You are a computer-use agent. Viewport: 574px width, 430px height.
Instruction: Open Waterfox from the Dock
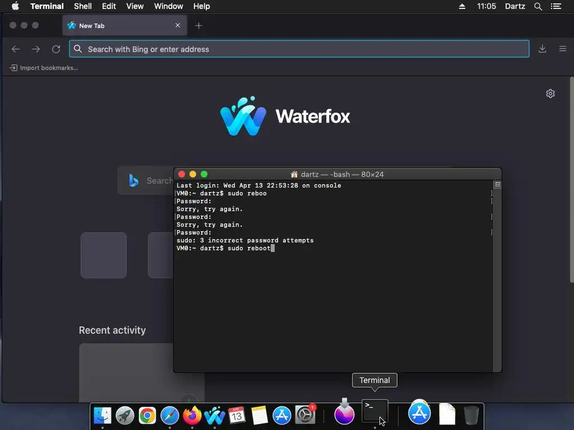[x=215, y=415]
